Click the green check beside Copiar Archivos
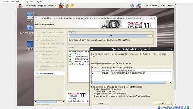193x109 pixels. [70, 57]
